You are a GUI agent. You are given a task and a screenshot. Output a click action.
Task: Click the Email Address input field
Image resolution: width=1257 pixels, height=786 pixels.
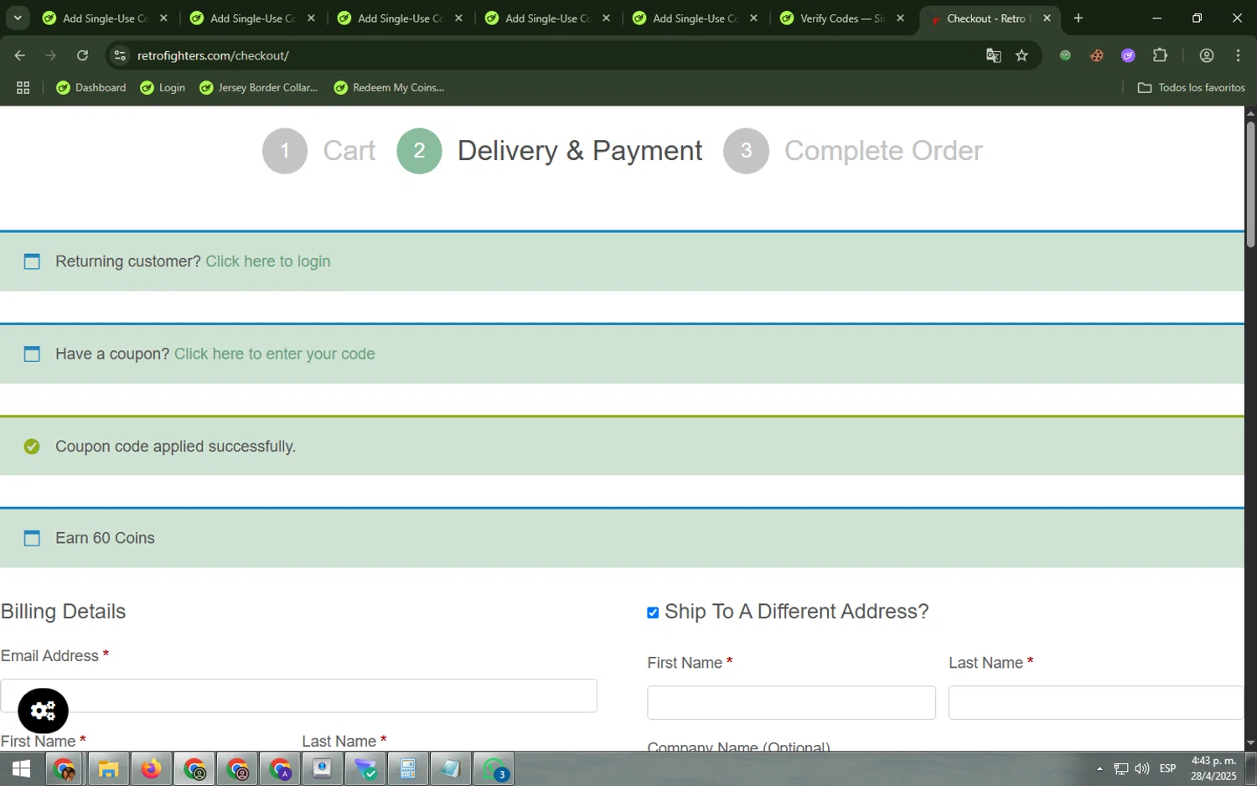[298, 696]
